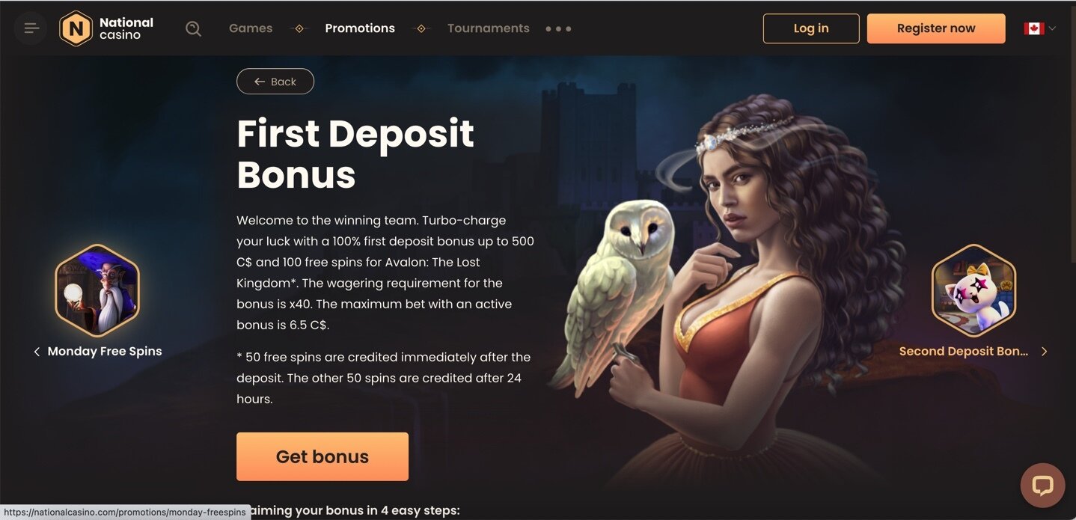1076x520 pixels.
Task: Open the live chat bubble
Action: [1042, 486]
